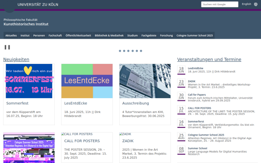Viewport: 261px width, 163px height.
Task: Open the Neuigkeiten heading link
Action: [x=16, y=60]
